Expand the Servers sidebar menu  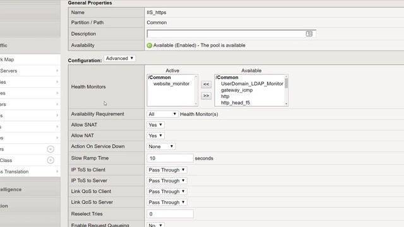(x=30, y=71)
